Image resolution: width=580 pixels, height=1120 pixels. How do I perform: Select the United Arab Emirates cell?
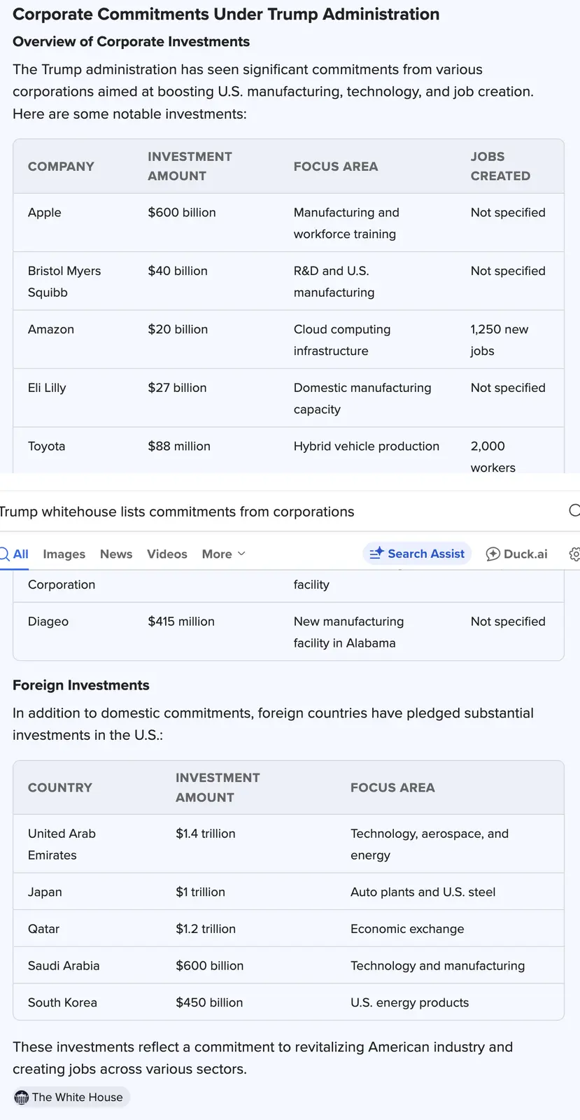tap(62, 844)
